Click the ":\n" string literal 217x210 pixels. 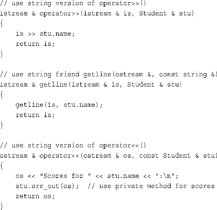coord(165,176)
